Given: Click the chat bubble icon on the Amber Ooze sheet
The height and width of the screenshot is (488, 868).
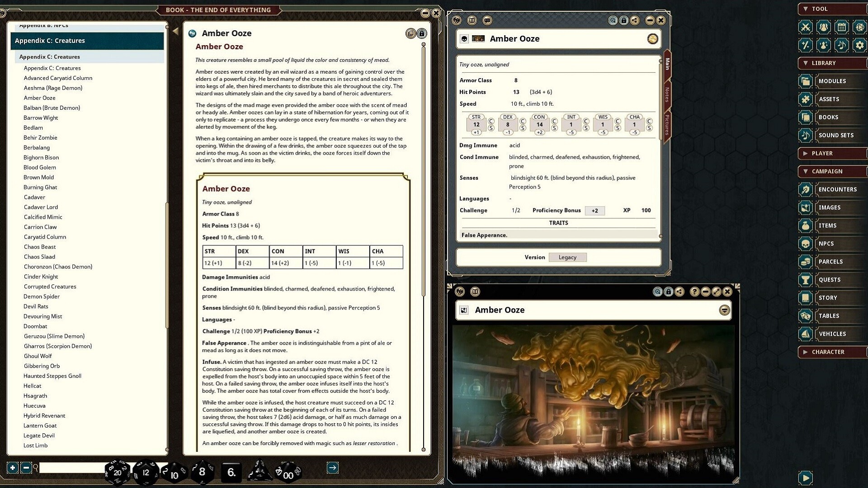Looking at the screenshot, I should (487, 20).
